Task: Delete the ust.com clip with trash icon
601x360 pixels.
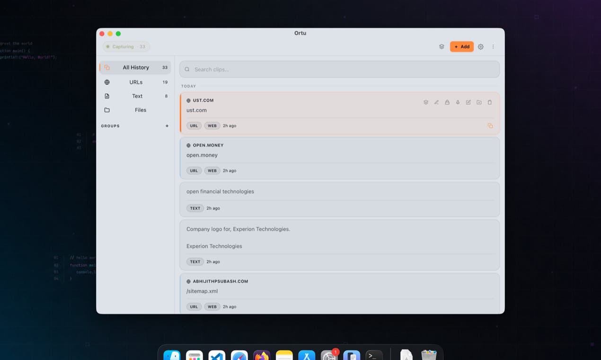Action: pos(490,102)
